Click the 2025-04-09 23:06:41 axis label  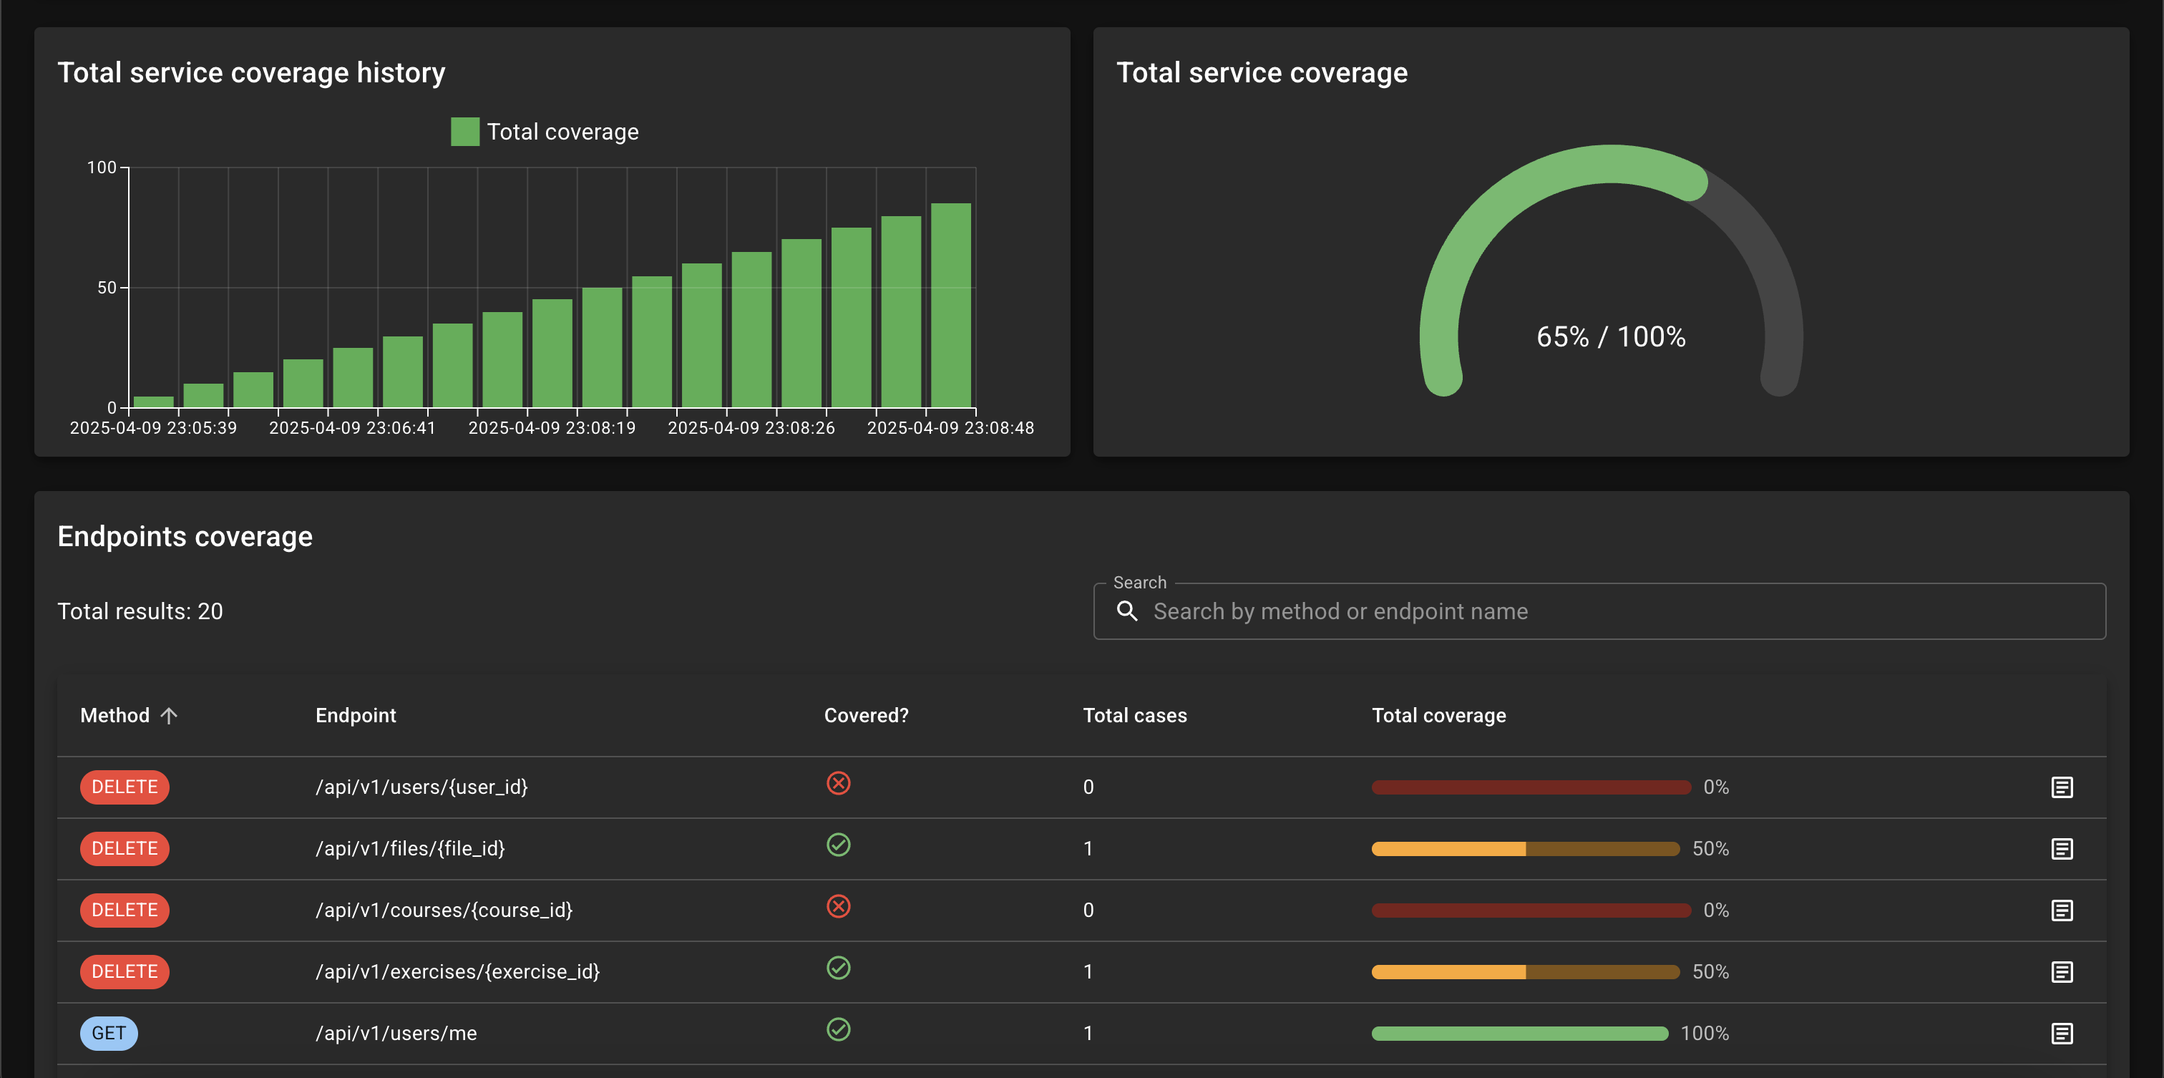pyautogui.click(x=352, y=429)
